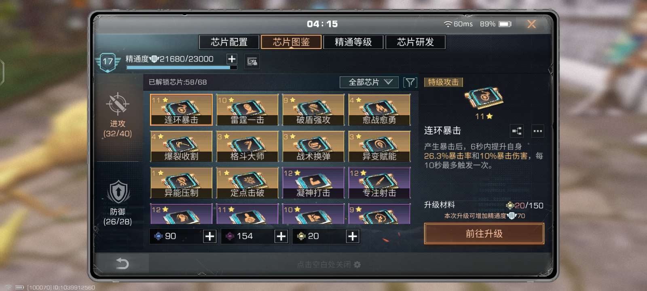This screenshot has width=647, height=291.
Task: Click the plus beside 精通度 progress
Action: coord(232,59)
